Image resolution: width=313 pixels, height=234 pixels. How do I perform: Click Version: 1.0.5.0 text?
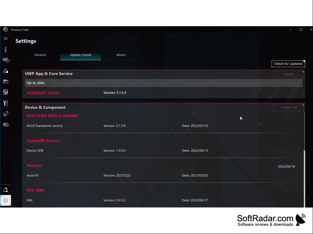tap(115, 151)
